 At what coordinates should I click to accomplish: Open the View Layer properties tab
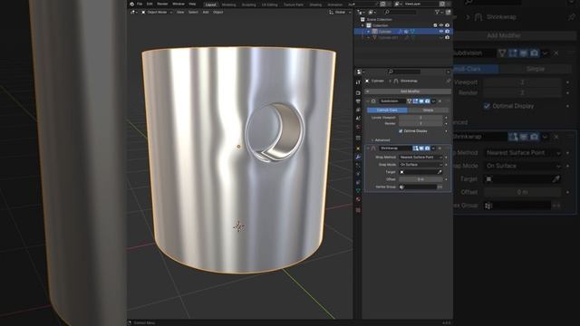tap(358, 110)
